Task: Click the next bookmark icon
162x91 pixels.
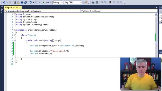Action: point(118,2)
